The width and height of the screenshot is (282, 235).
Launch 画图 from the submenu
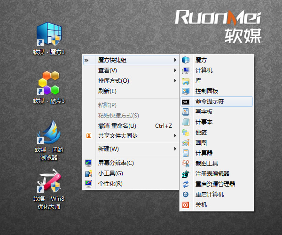[217, 143]
